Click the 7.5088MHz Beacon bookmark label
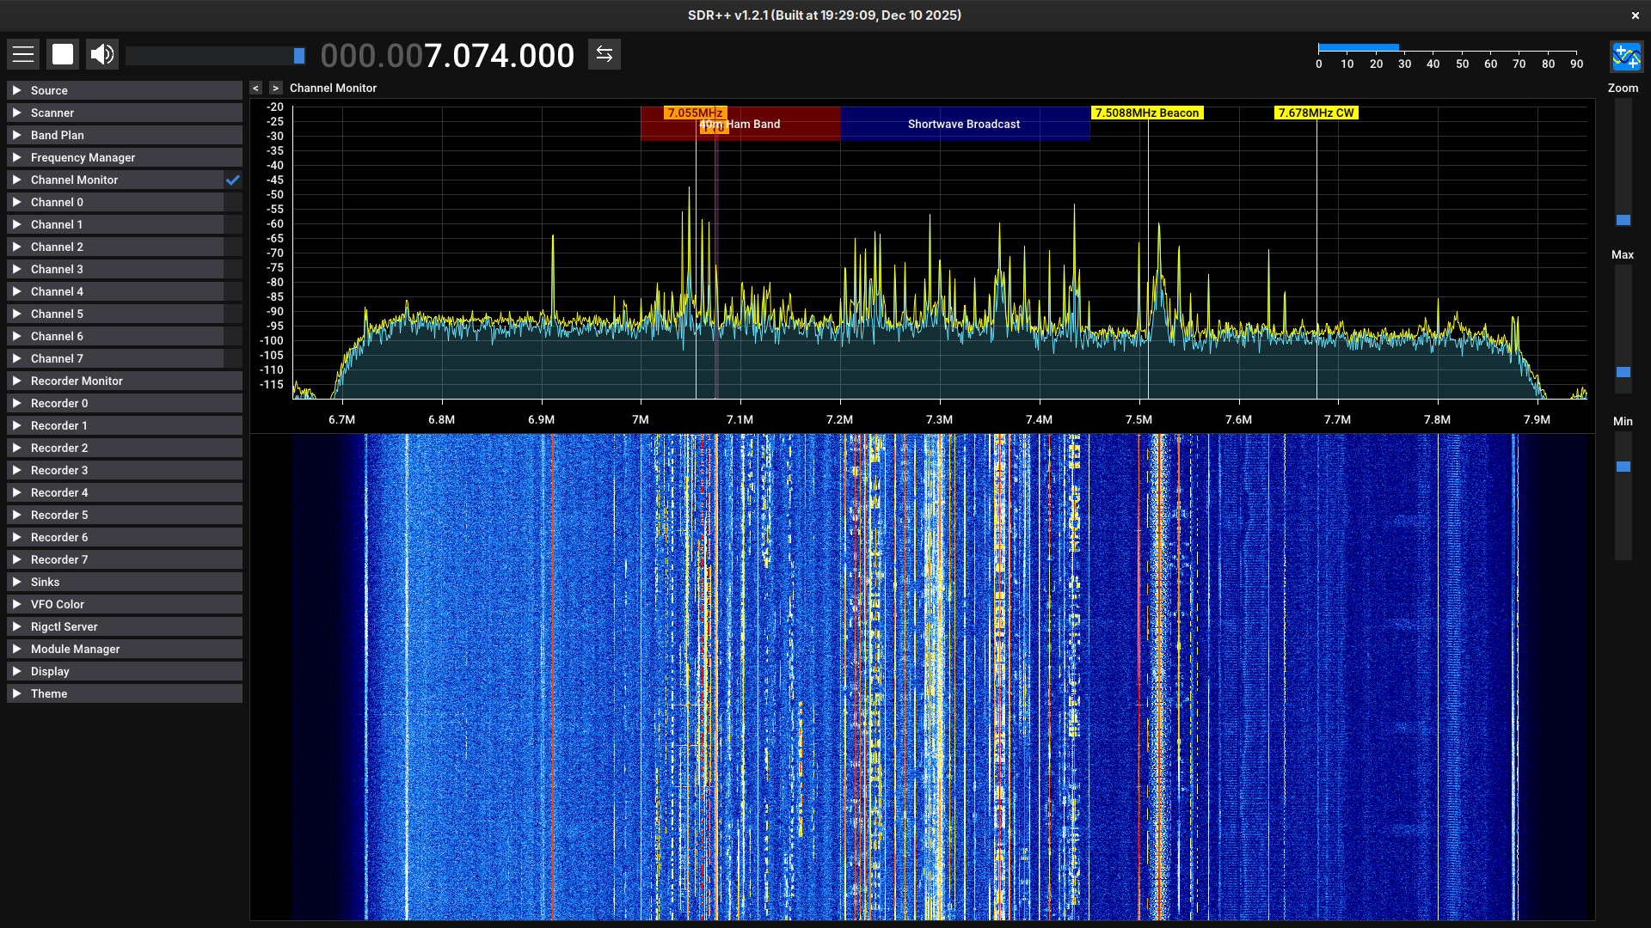 1146,113
